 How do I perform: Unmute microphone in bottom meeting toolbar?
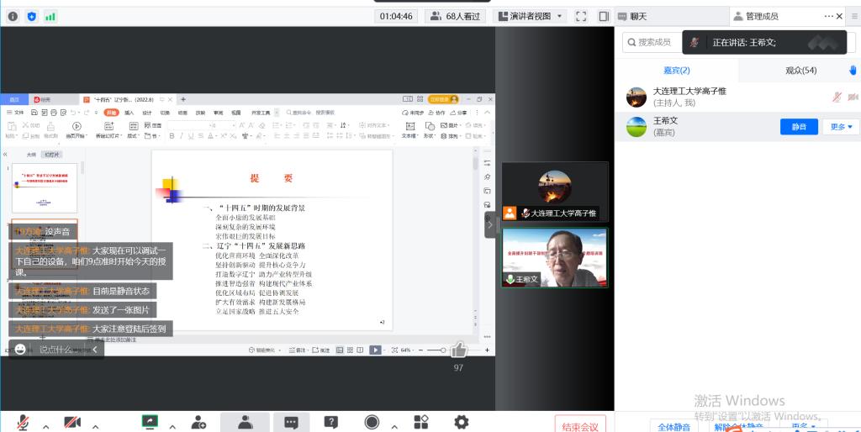pyautogui.click(x=23, y=422)
